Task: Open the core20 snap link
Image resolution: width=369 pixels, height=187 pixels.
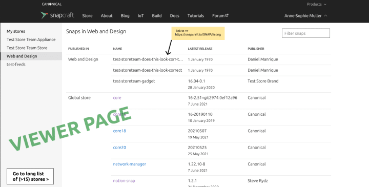Action: (x=119, y=148)
